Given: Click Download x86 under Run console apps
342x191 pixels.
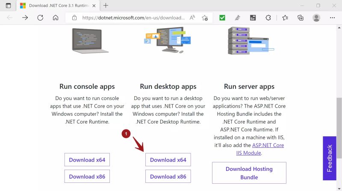Looking at the screenshot, I should point(87,176).
